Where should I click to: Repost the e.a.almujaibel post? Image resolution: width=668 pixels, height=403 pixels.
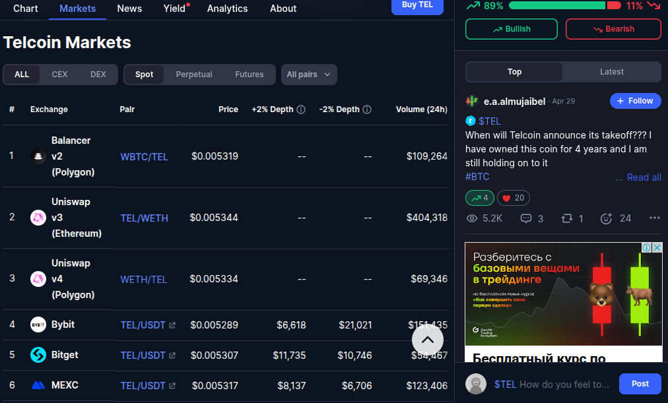click(x=567, y=218)
